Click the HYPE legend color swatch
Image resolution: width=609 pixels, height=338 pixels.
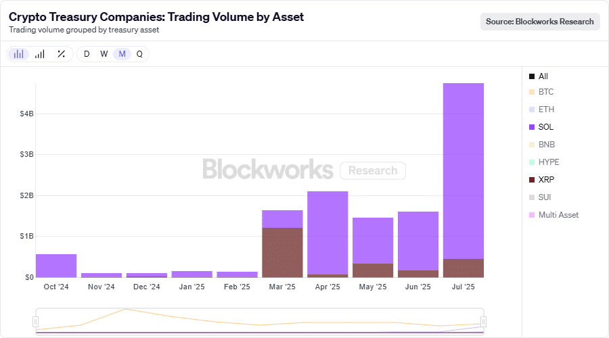532,162
